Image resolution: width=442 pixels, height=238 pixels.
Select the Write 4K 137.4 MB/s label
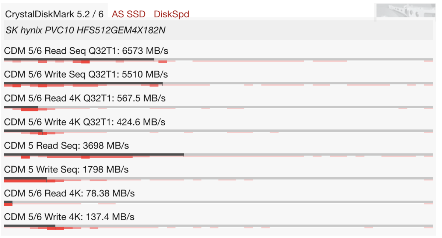click(x=69, y=217)
